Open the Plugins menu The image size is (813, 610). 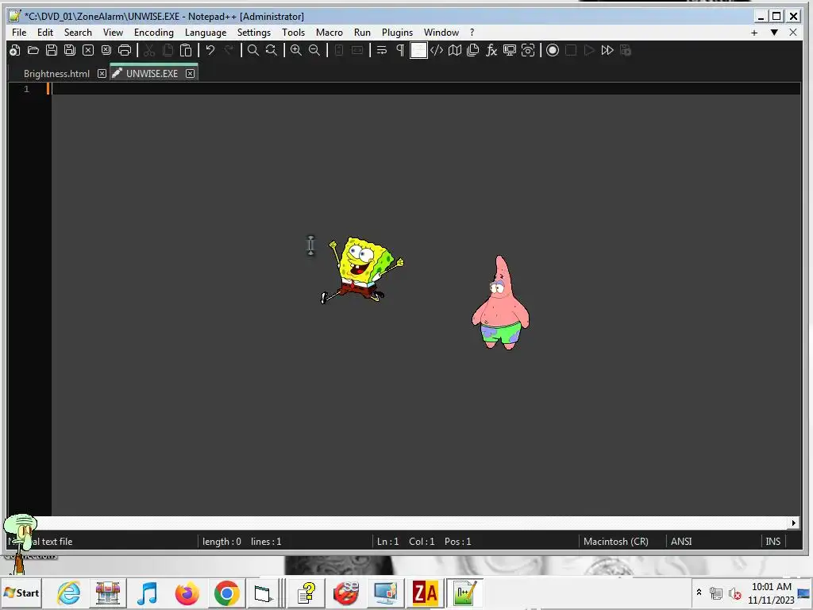point(397,32)
